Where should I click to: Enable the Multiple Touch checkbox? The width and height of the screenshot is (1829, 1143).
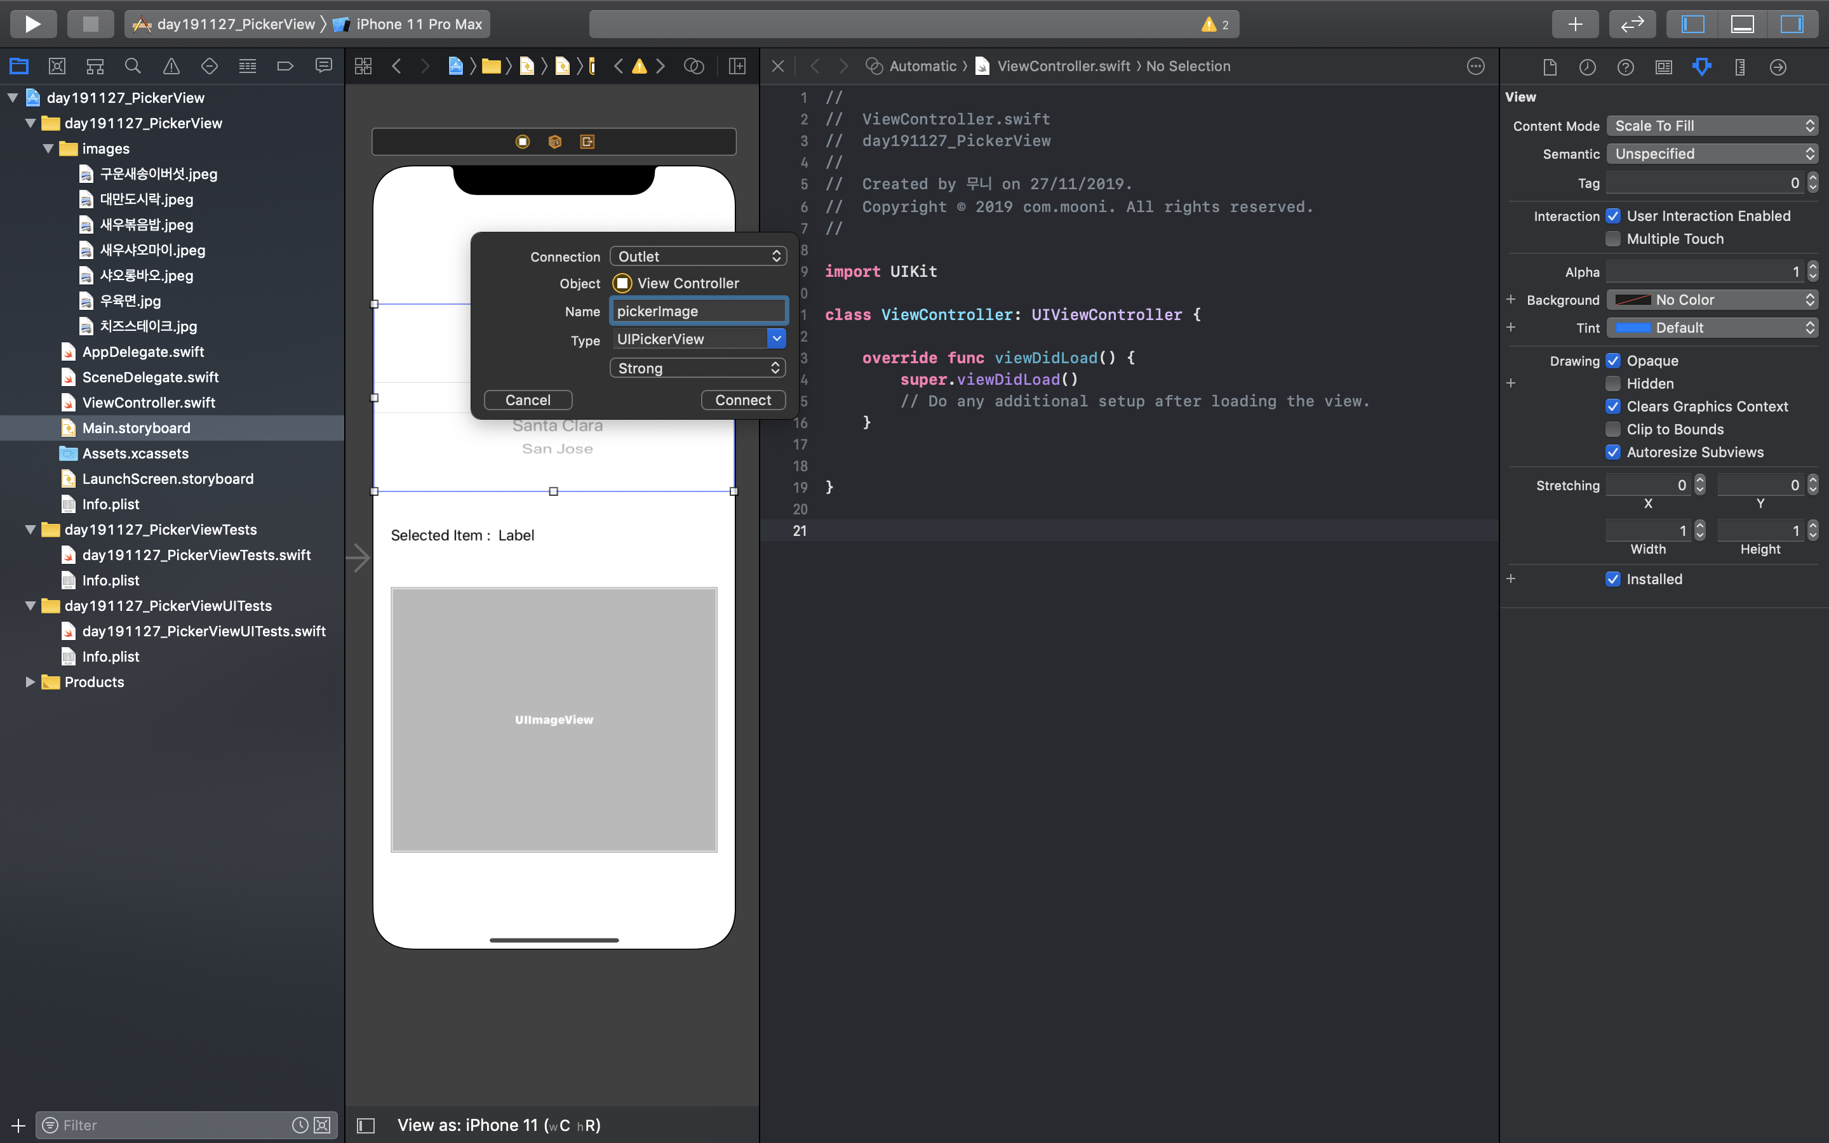1613,239
